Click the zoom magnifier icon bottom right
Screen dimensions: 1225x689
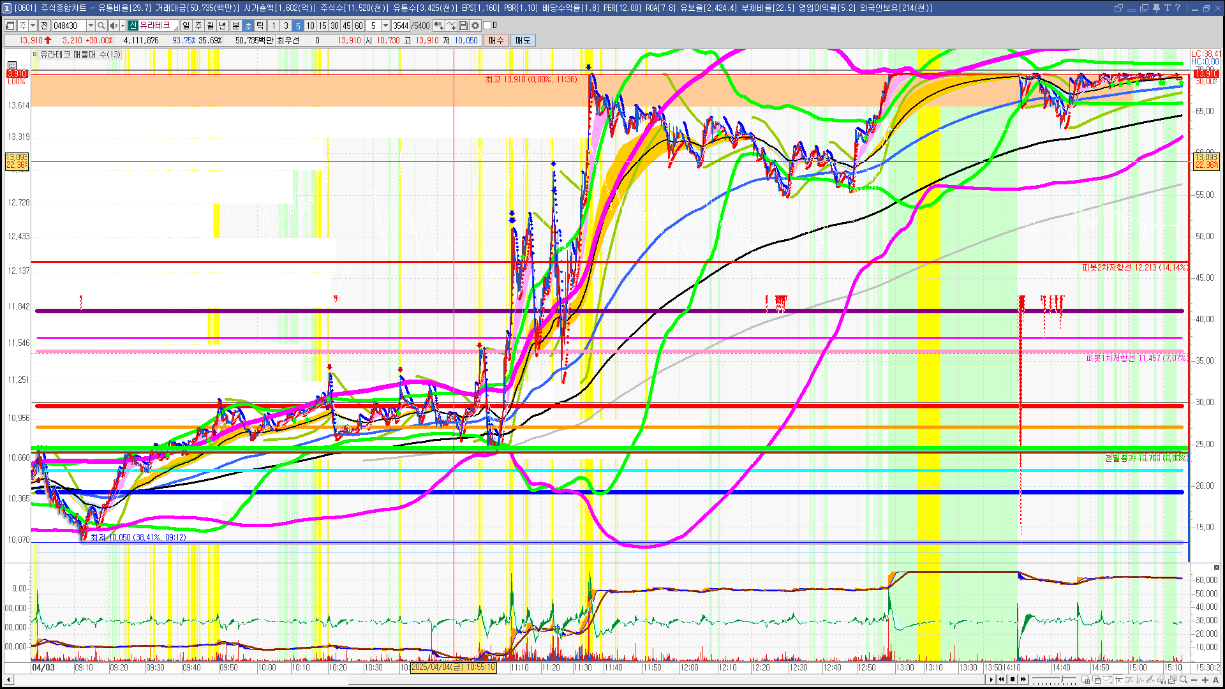click(1184, 680)
